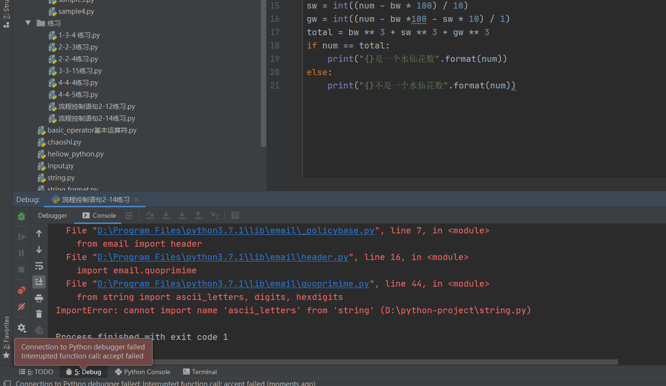This screenshot has width=666, height=386.
Task: Click the Print console output icon
Action: (39, 298)
